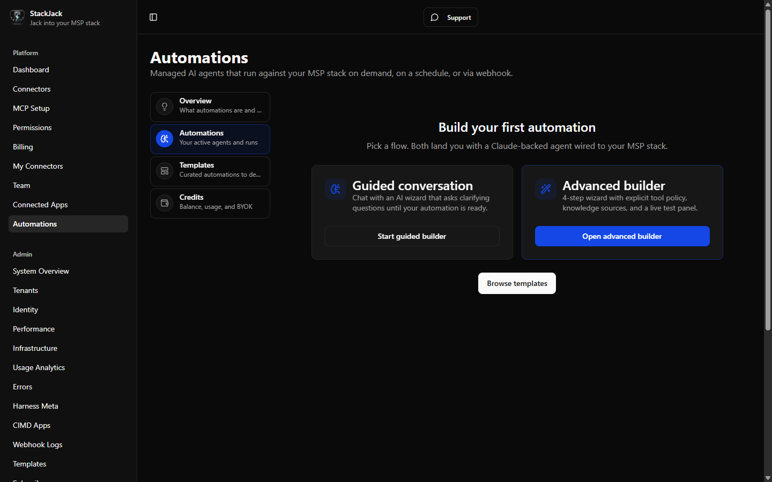The height and width of the screenshot is (482, 772).
Task: Go to Identity admin page
Action: (x=68, y=310)
